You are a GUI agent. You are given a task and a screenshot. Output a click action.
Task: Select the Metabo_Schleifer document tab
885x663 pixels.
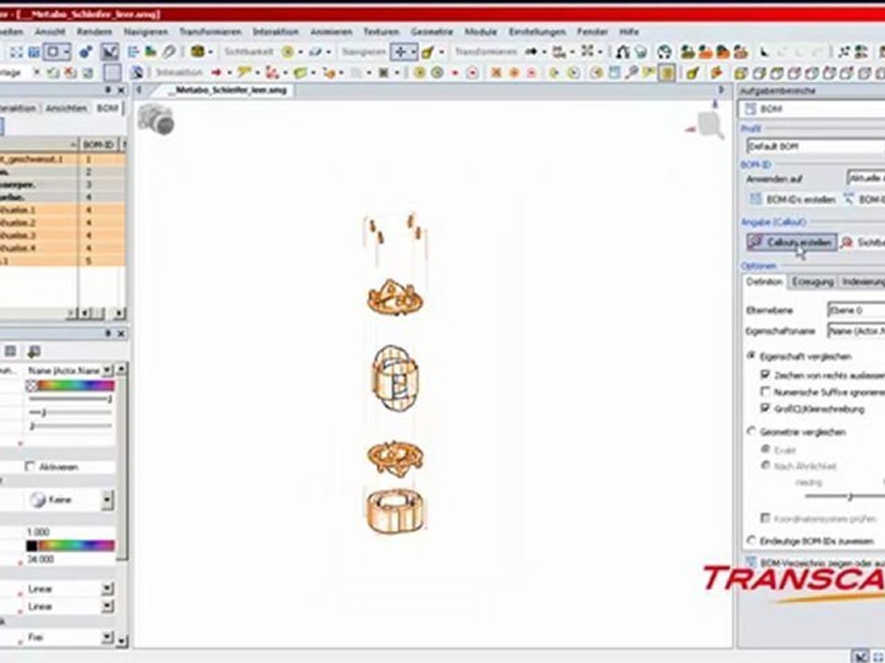coord(228,90)
